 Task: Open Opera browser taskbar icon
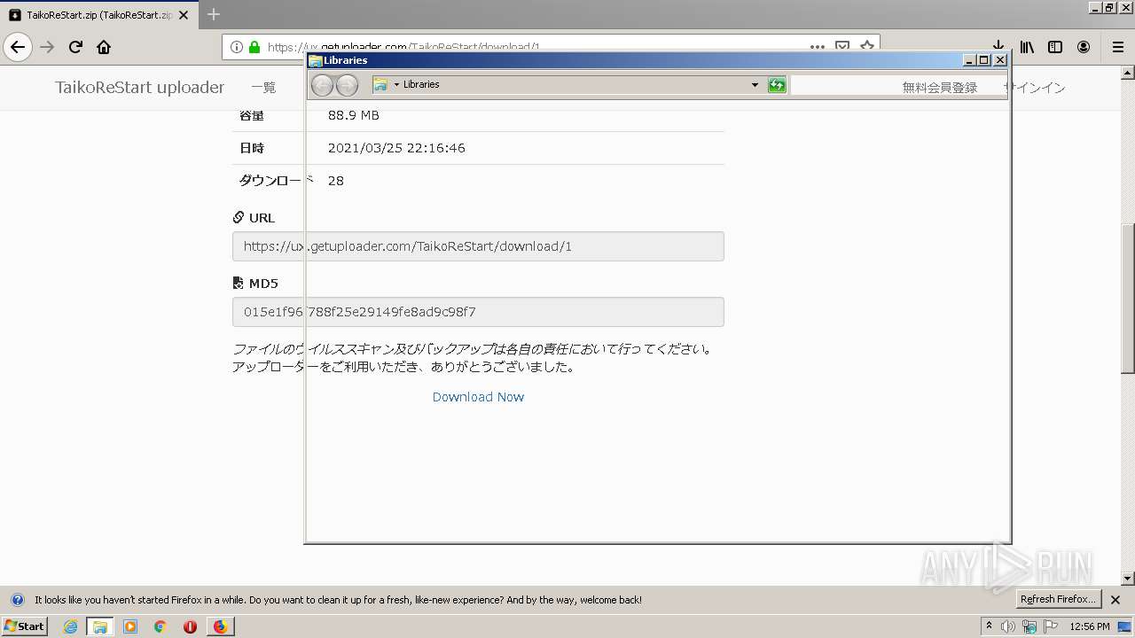[190, 626]
